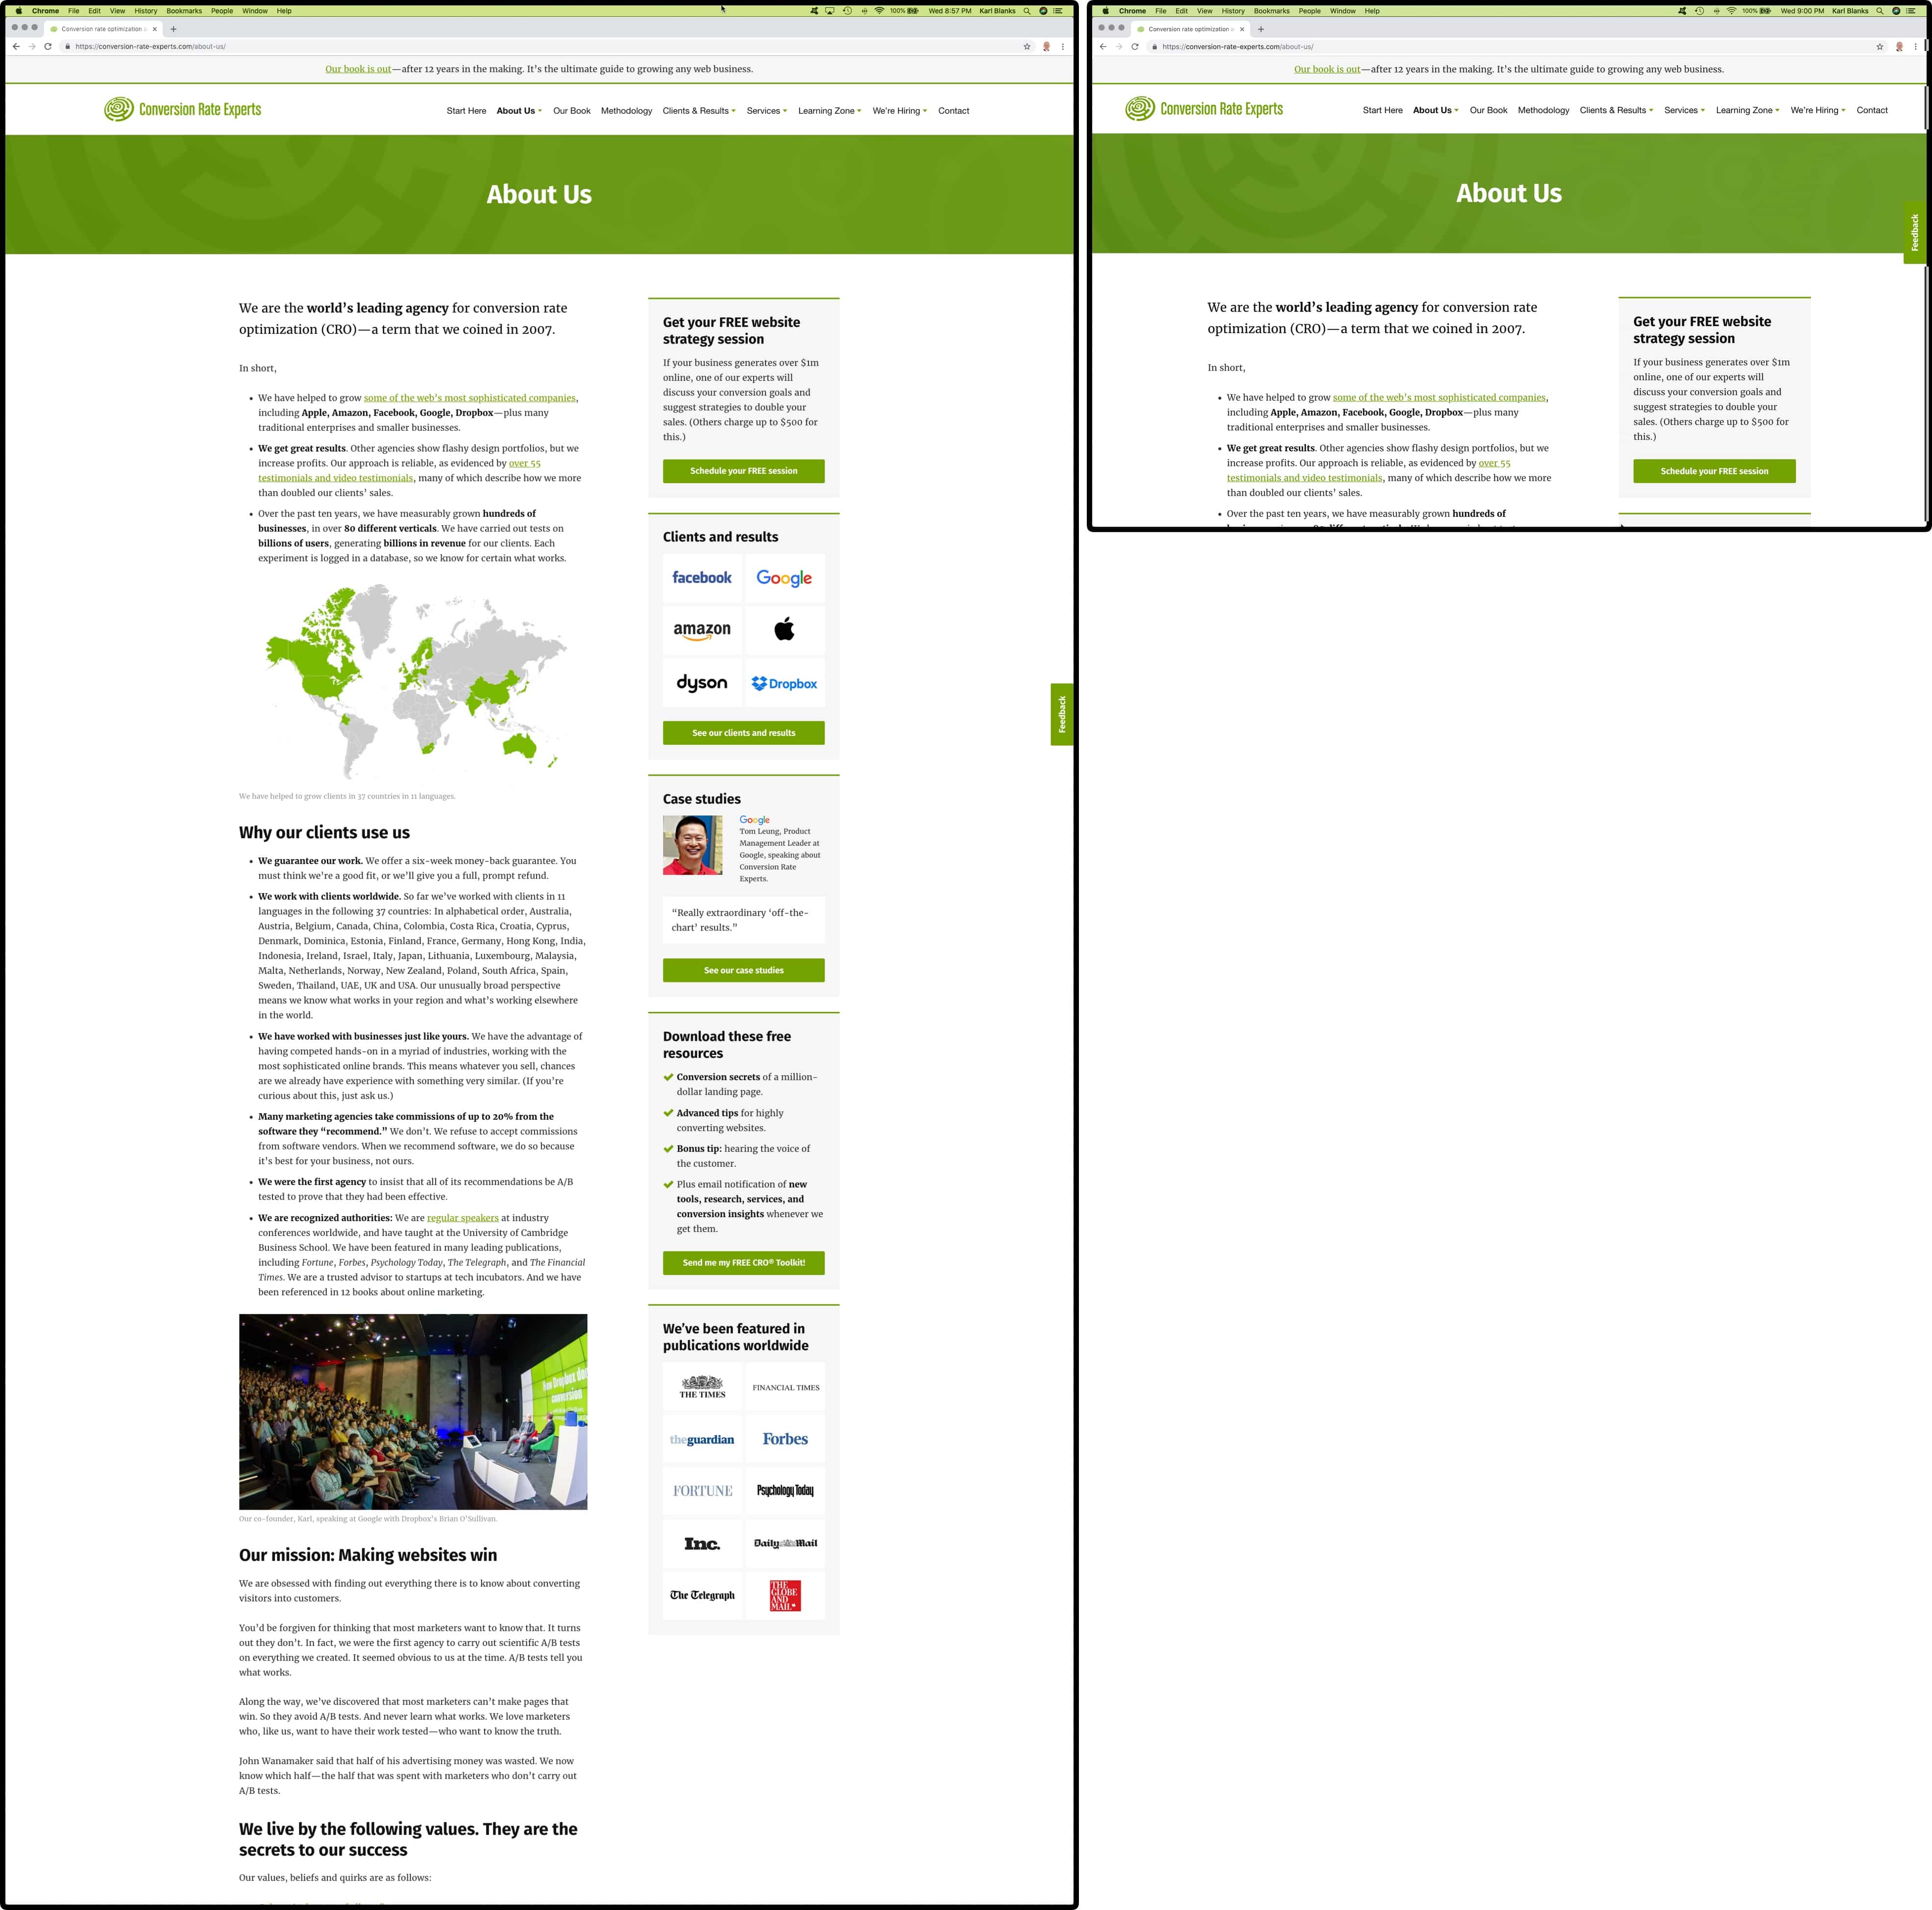Screen dimensions: 1932x1910
Task: Open Chrome three-dot menu in left window
Action: (x=1062, y=46)
